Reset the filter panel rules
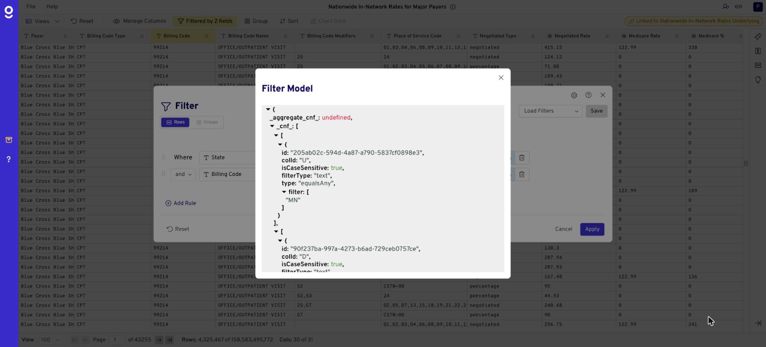766x347 pixels. [178, 229]
